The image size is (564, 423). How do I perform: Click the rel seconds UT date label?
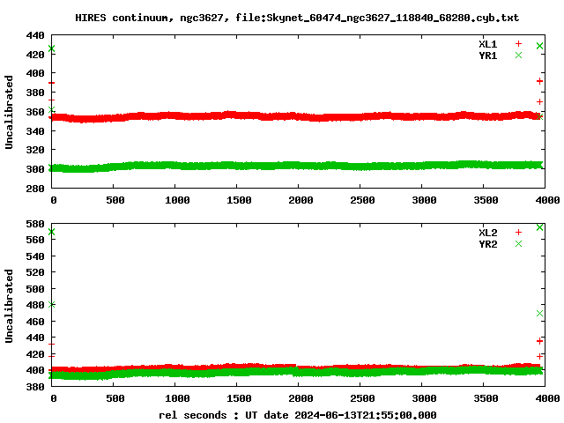coord(298,415)
